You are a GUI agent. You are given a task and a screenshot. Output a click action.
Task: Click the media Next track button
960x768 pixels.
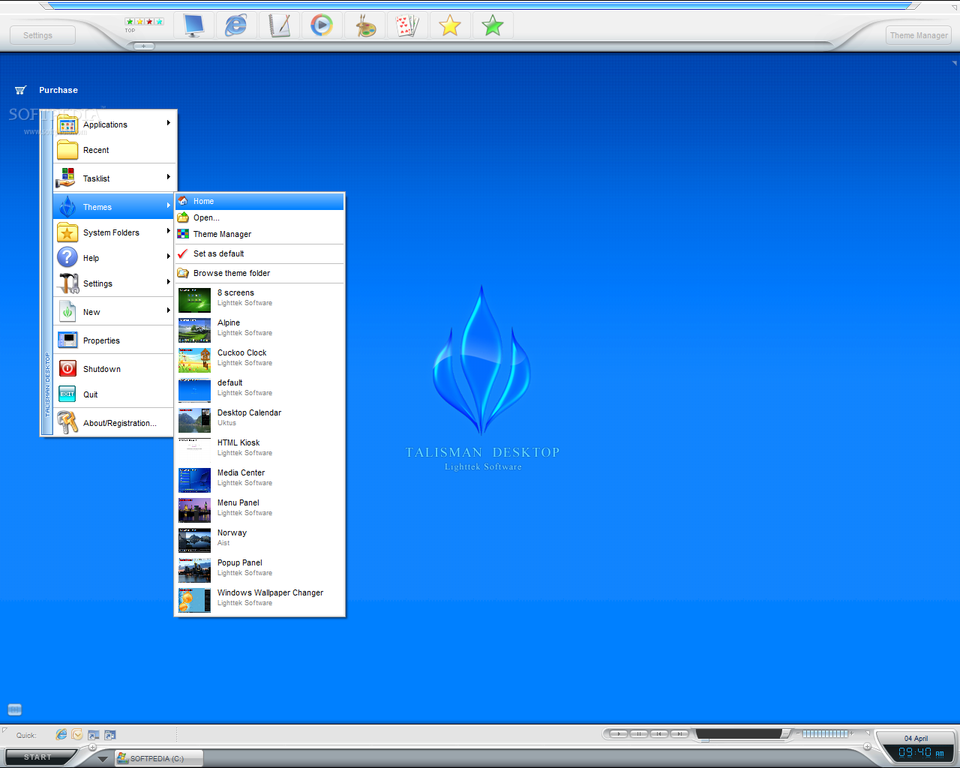coord(679,733)
